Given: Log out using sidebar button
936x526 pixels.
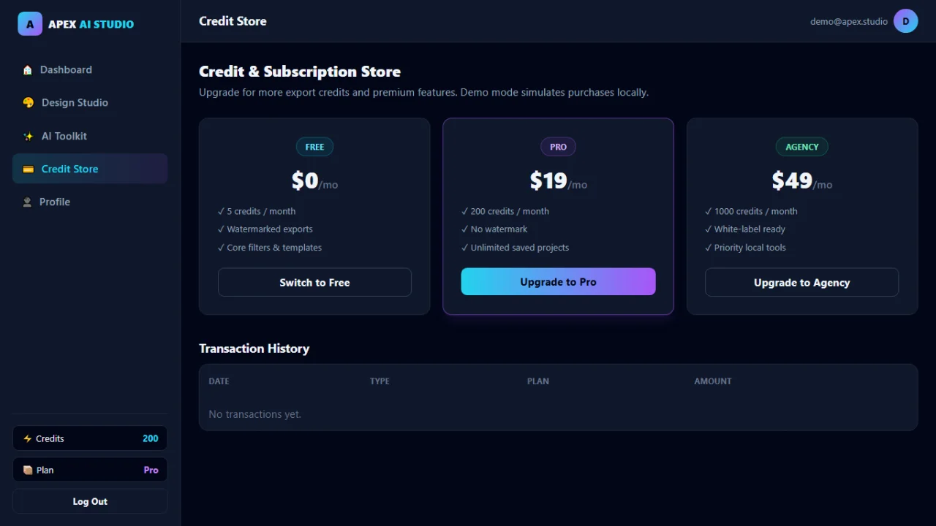Looking at the screenshot, I should pos(90,501).
